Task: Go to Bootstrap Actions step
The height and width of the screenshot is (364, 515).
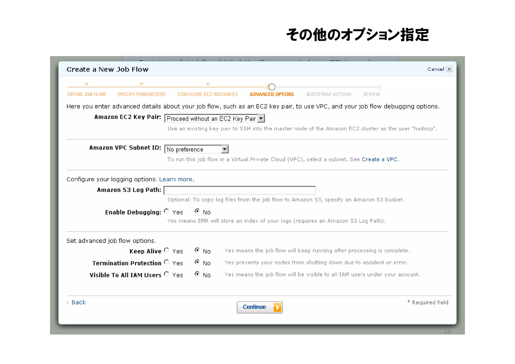Action: pos(329,94)
